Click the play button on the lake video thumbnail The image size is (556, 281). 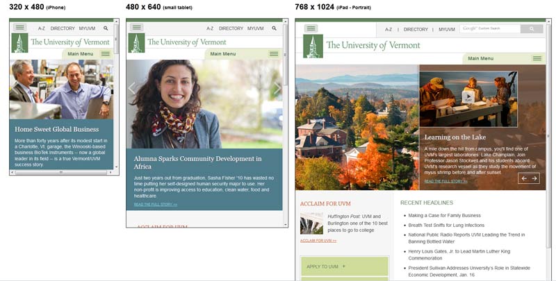468,96
